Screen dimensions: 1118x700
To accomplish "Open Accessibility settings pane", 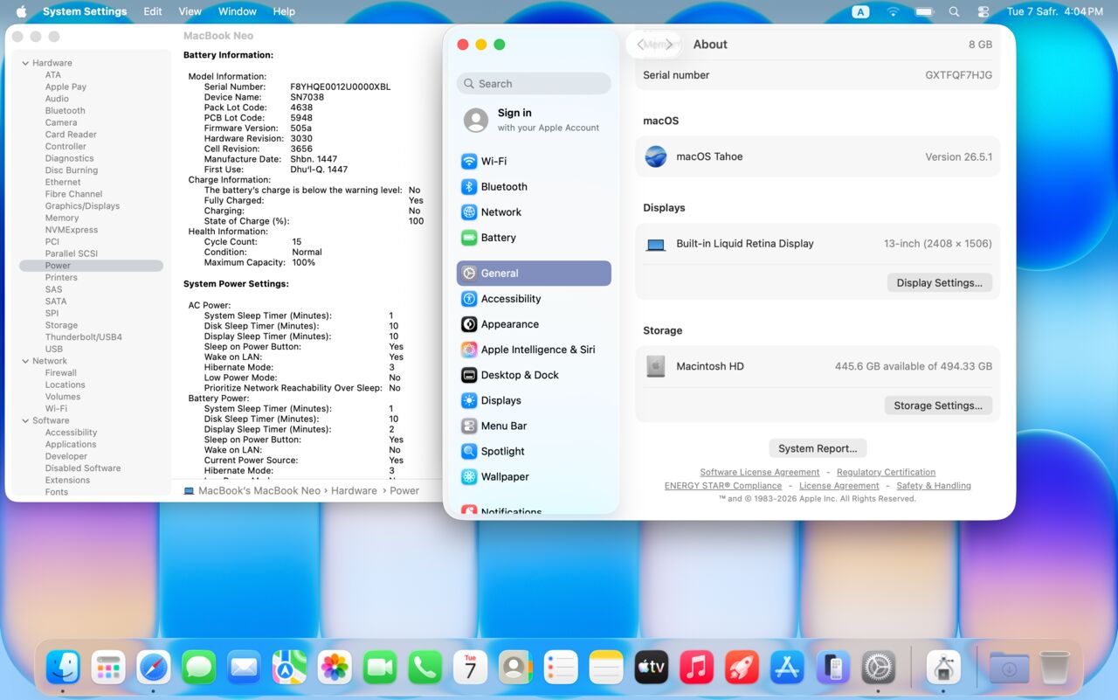I will coord(534,298).
